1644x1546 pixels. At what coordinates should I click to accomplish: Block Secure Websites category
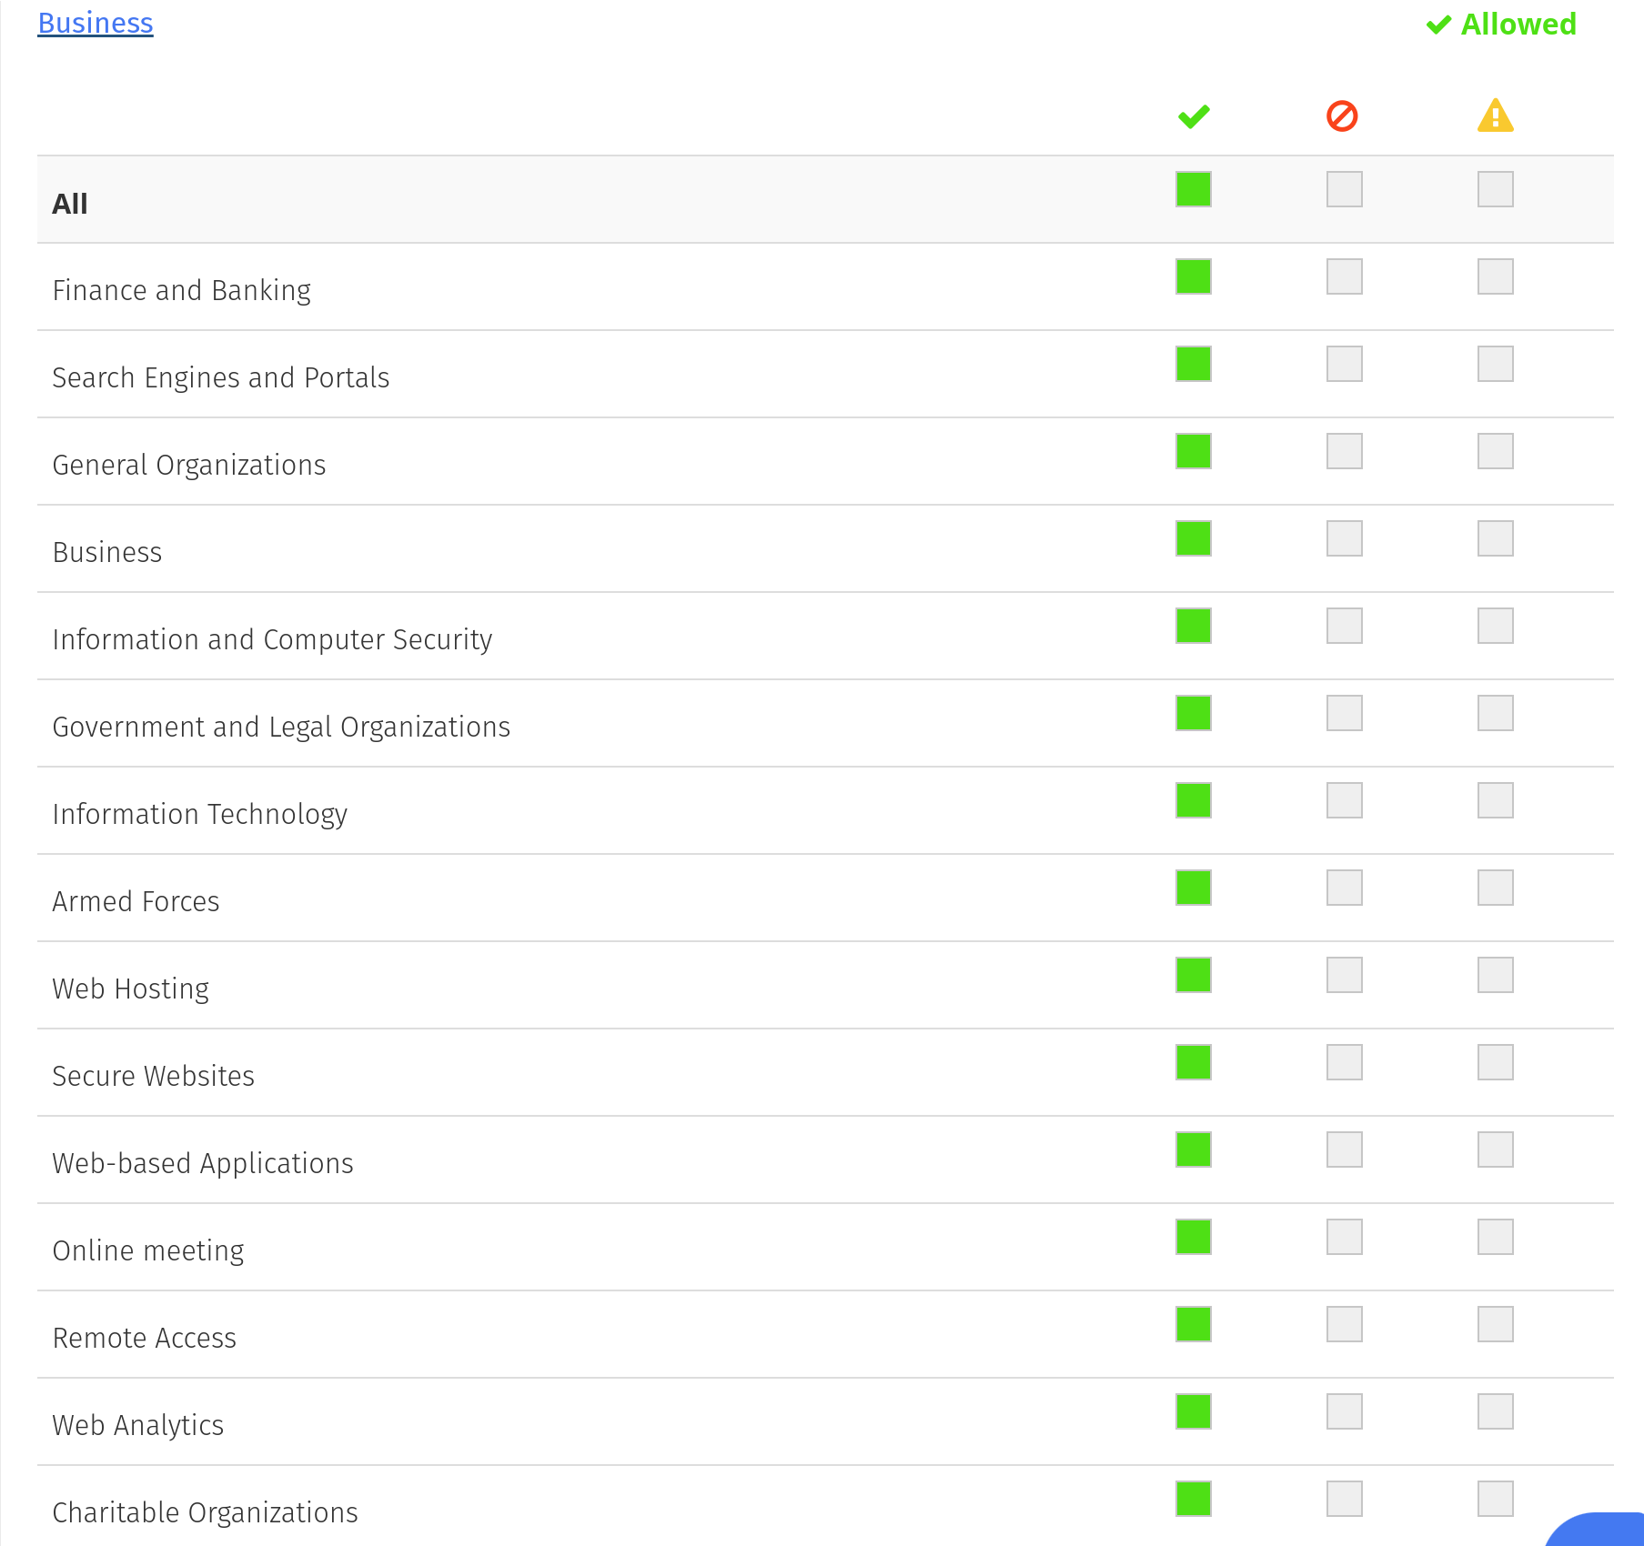coord(1345,1062)
